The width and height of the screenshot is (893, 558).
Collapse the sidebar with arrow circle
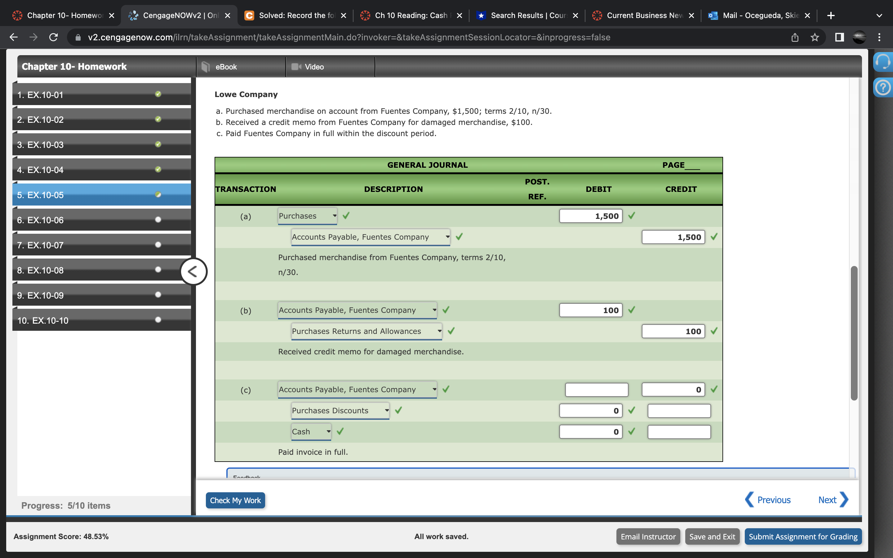point(193,272)
